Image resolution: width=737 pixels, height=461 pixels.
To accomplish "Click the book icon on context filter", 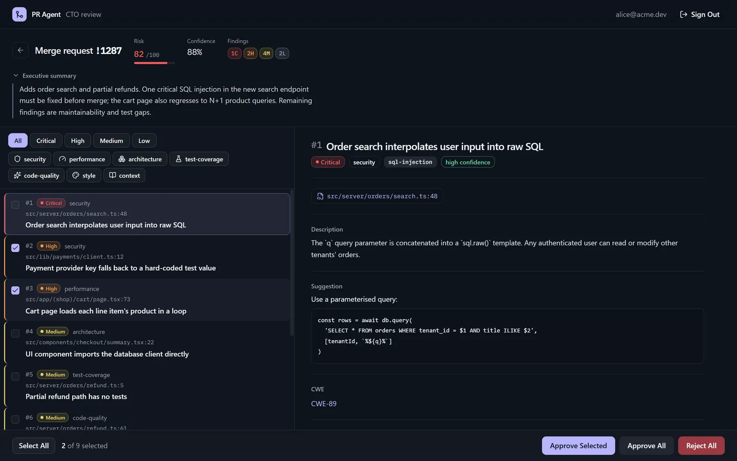I will point(112,175).
